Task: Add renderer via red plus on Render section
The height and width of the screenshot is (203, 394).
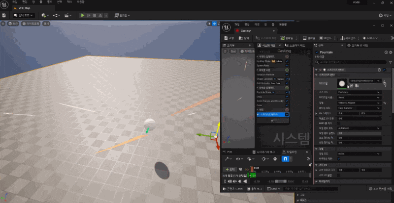Action: [x=287, y=110]
